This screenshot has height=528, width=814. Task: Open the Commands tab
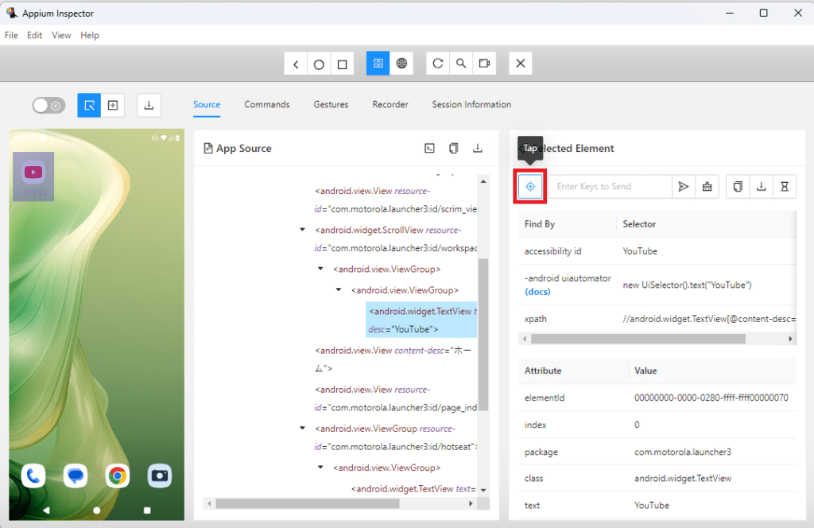(x=266, y=104)
